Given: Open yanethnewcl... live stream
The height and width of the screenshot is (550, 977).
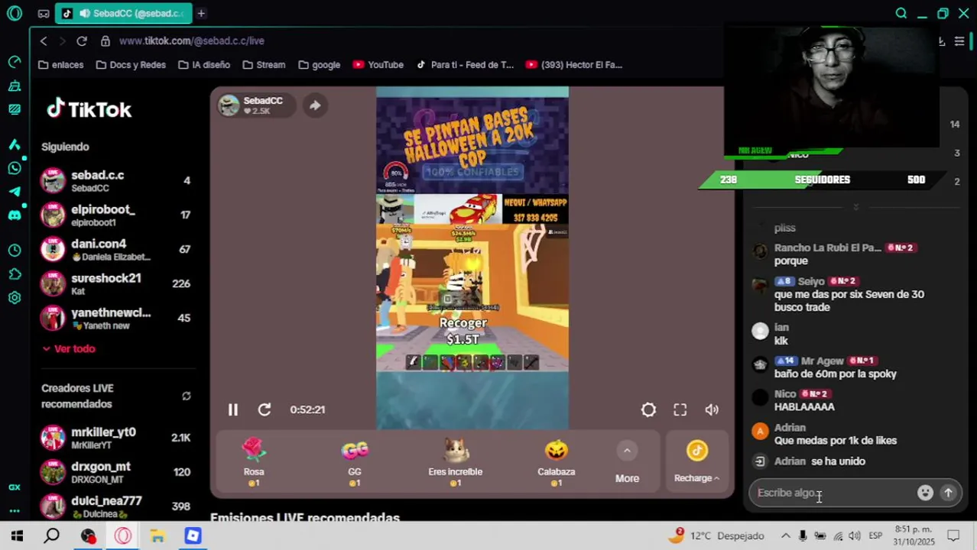Looking at the screenshot, I should (x=116, y=319).
